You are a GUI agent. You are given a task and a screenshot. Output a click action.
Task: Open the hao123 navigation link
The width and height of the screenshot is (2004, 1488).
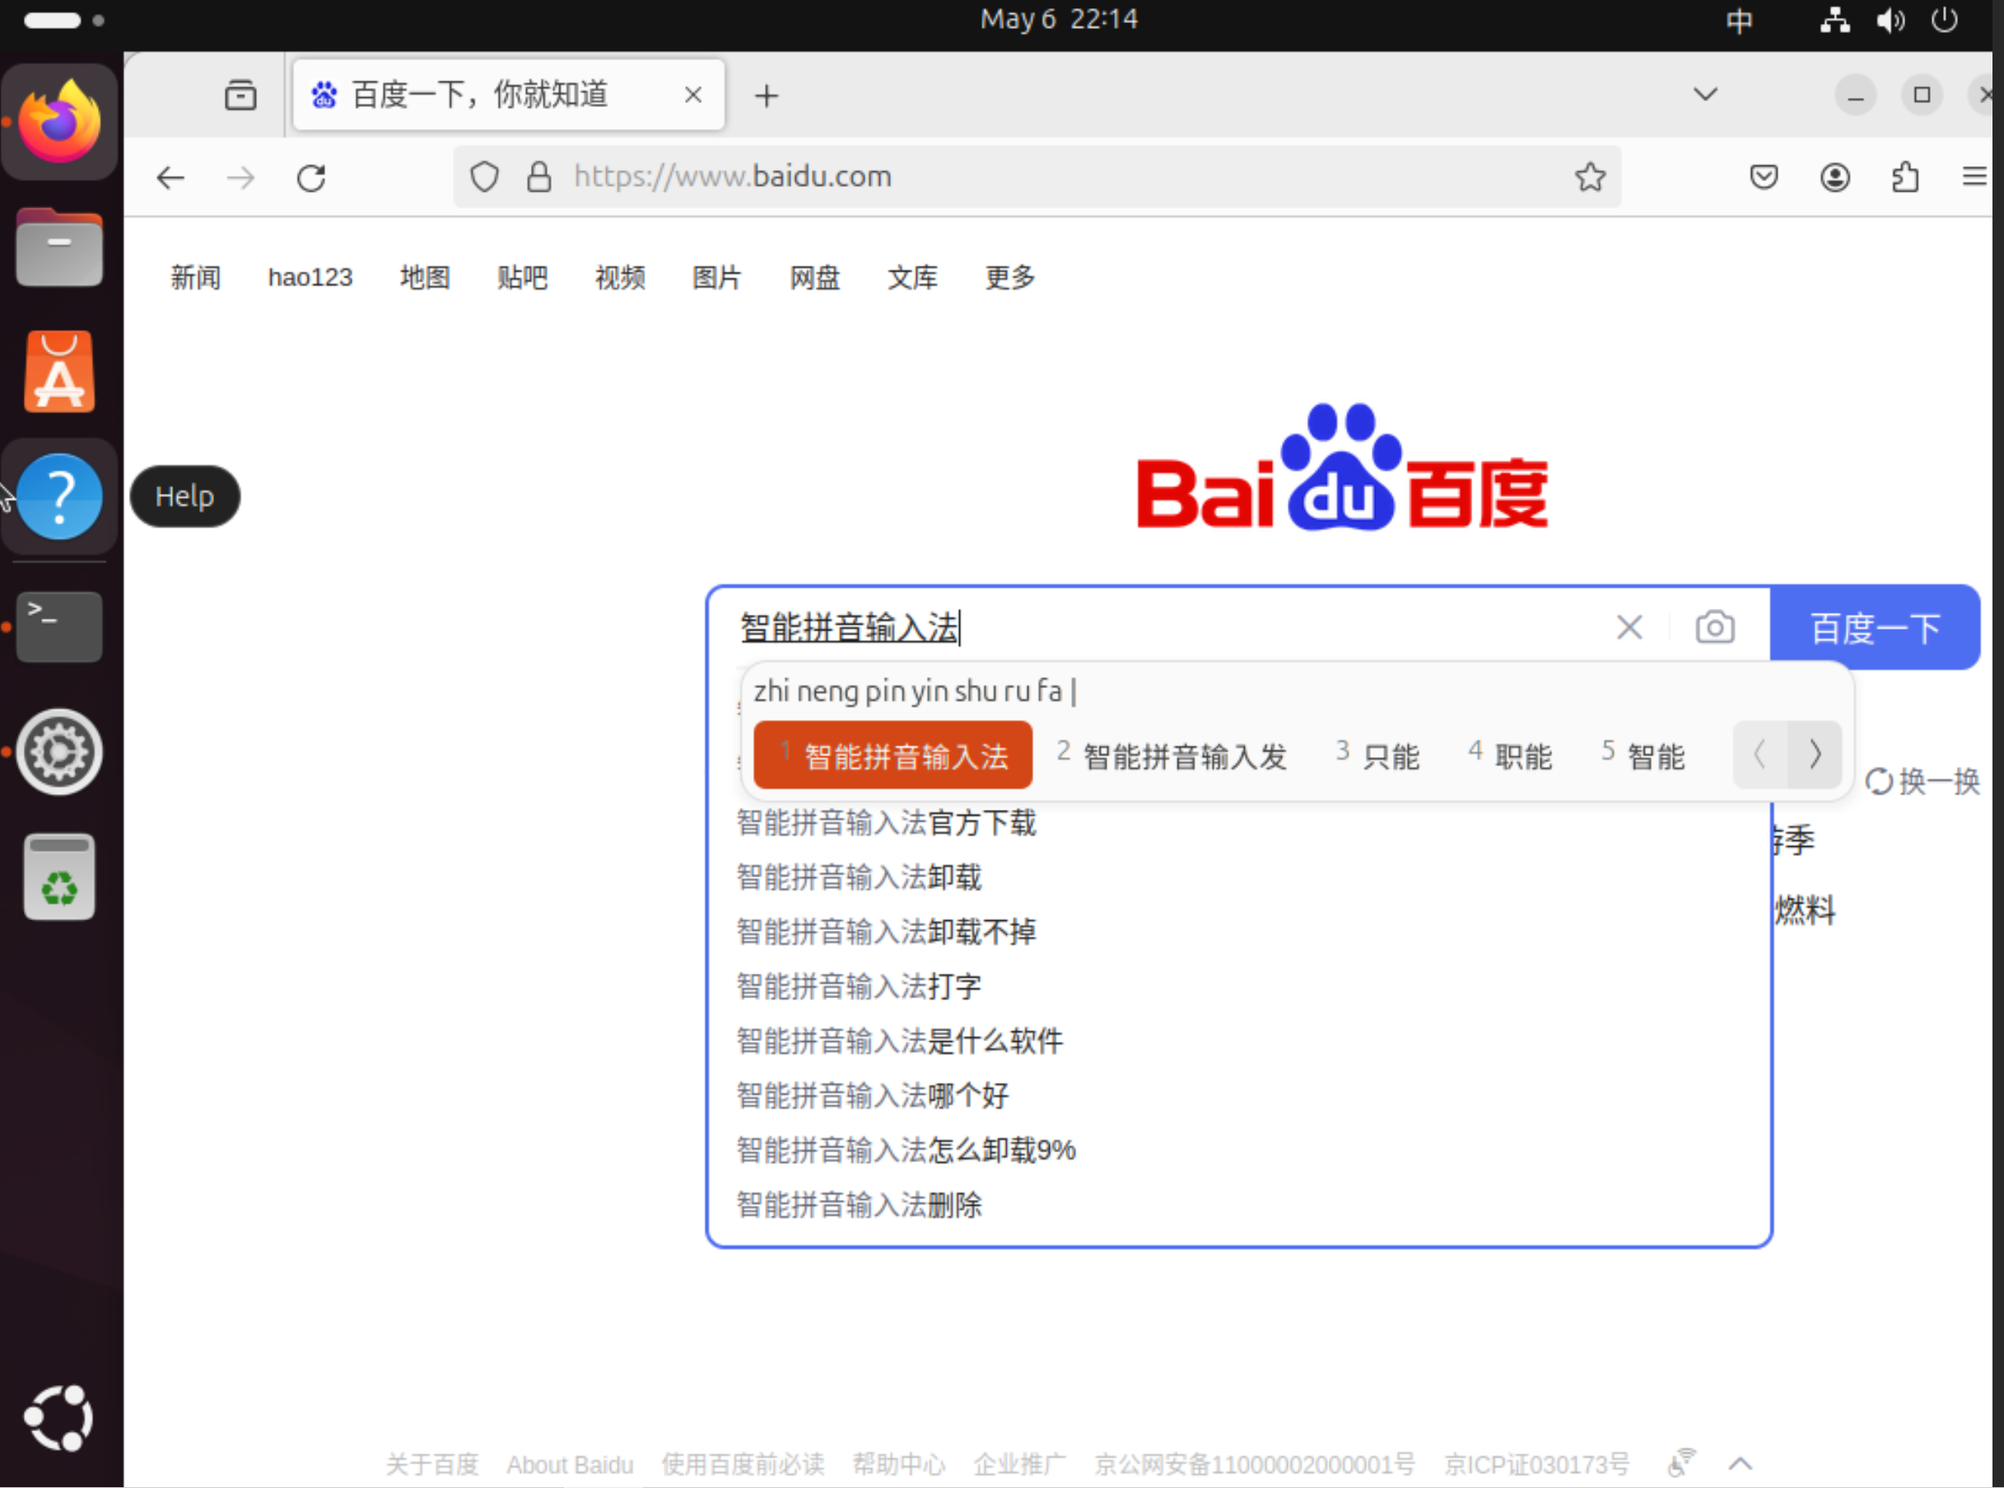click(310, 277)
